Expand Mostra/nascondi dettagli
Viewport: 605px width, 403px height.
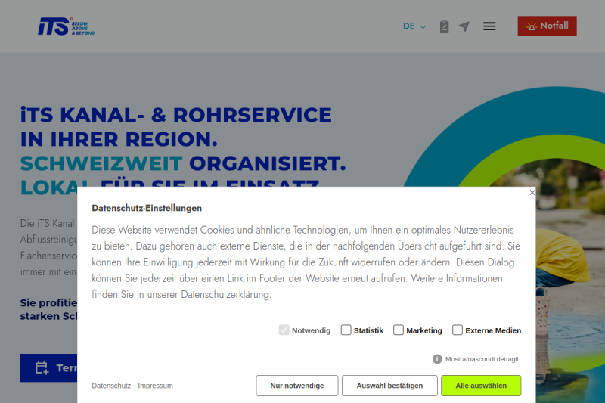tap(482, 359)
